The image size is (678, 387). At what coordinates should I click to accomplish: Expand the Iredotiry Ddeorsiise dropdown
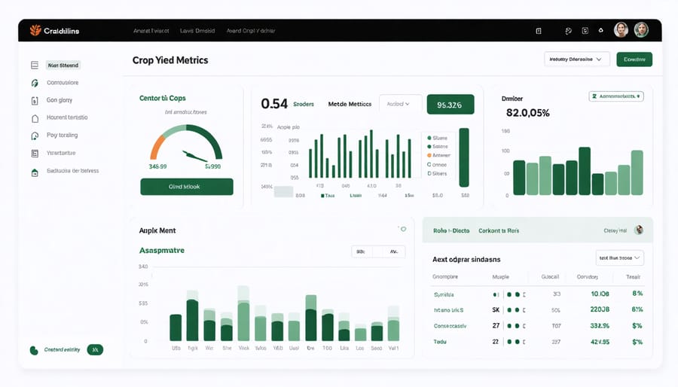point(577,59)
